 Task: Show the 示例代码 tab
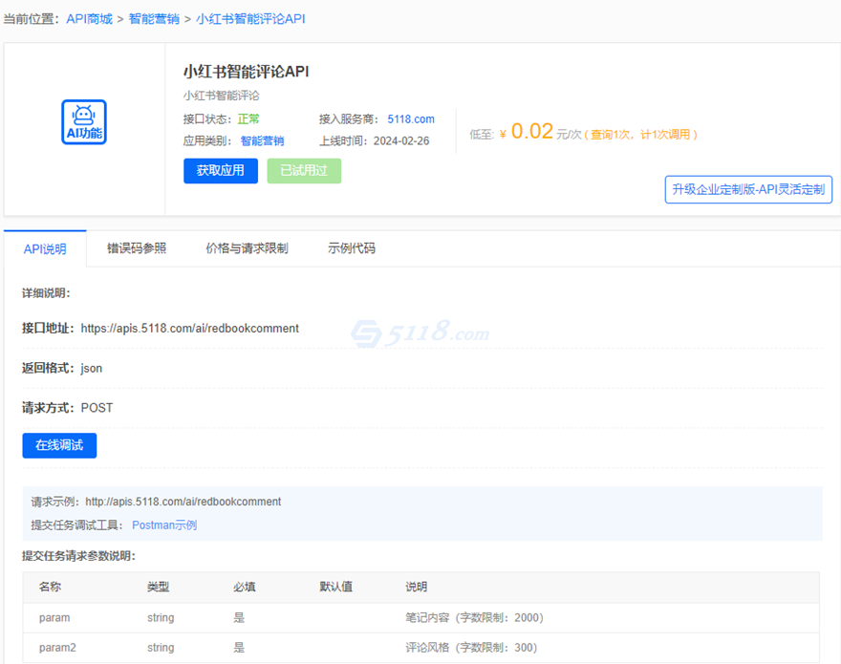[352, 248]
